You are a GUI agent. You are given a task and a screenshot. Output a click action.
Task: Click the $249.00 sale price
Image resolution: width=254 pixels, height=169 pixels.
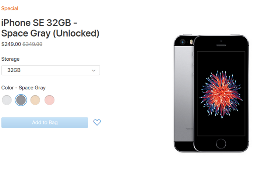pyautogui.click(x=11, y=44)
